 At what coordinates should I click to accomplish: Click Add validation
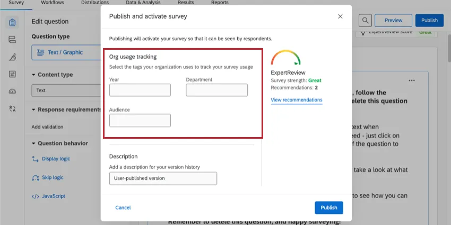point(47,127)
